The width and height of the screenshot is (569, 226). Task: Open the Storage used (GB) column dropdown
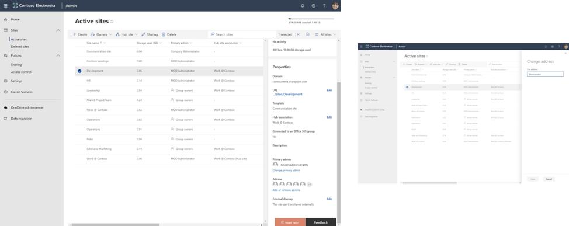[161, 43]
